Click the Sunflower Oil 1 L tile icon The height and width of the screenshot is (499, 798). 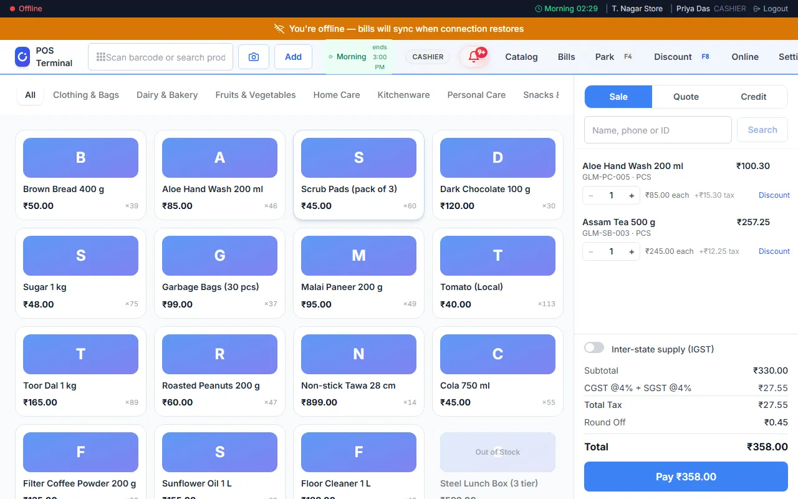click(219, 452)
